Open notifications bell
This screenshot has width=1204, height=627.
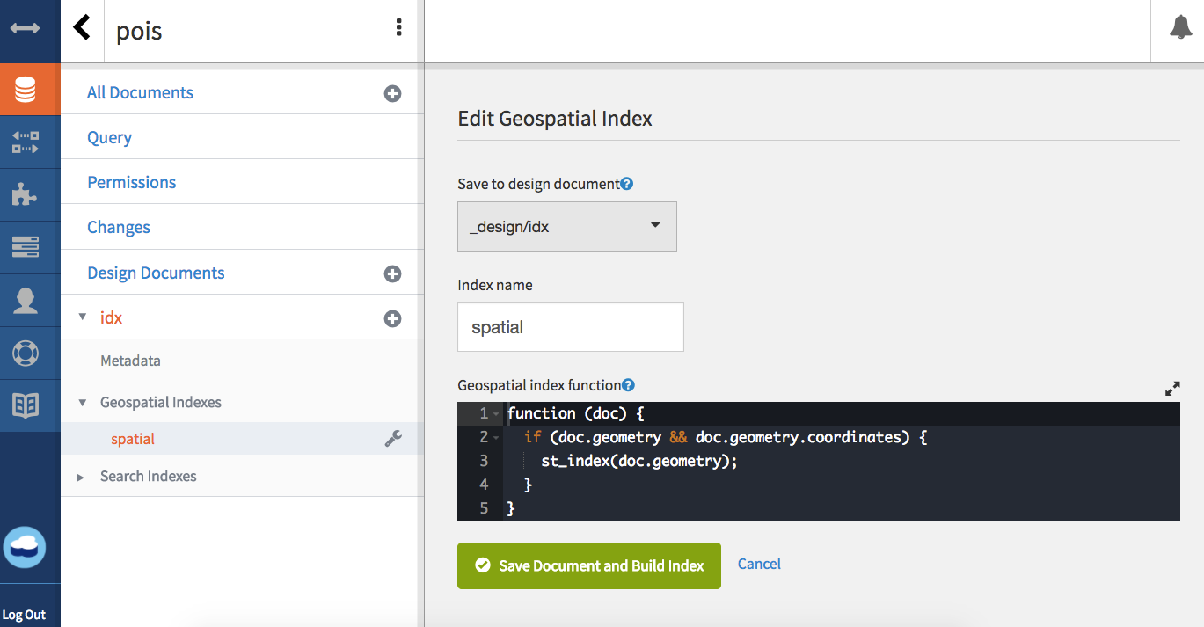1180,27
